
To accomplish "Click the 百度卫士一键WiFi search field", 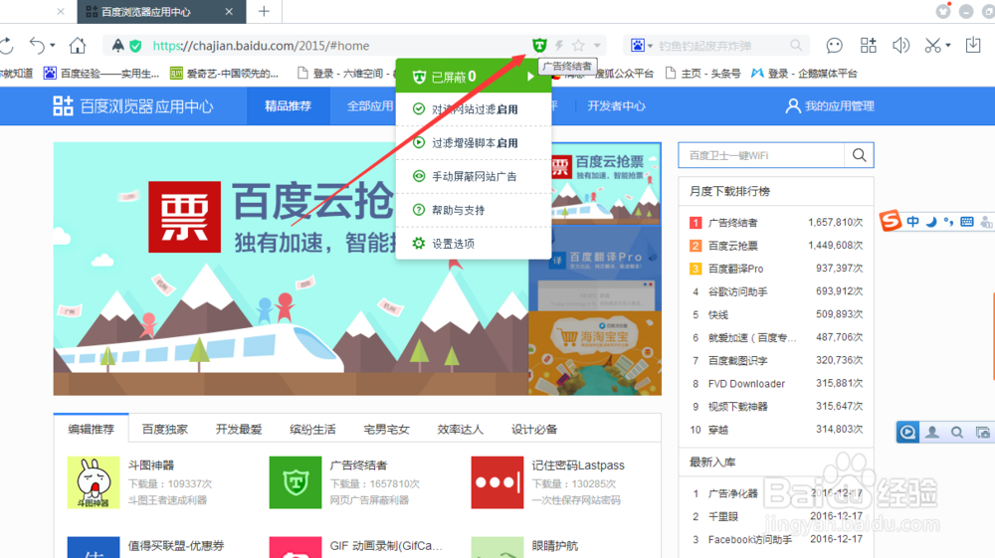I will tap(761, 155).
